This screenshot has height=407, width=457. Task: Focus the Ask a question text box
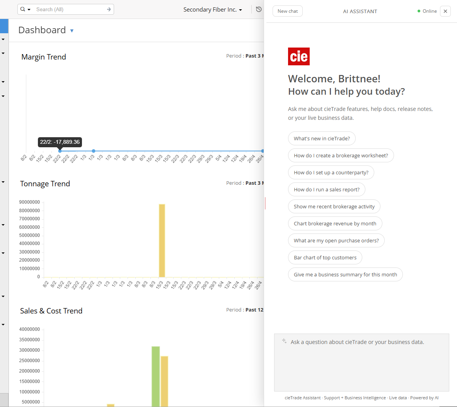(x=362, y=362)
